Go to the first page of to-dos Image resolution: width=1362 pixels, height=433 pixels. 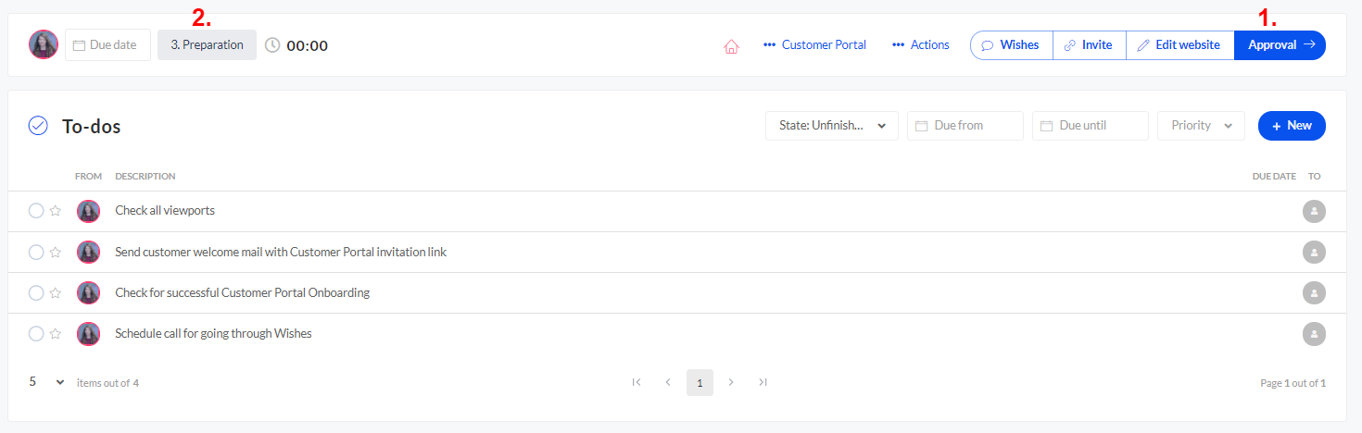coord(637,382)
